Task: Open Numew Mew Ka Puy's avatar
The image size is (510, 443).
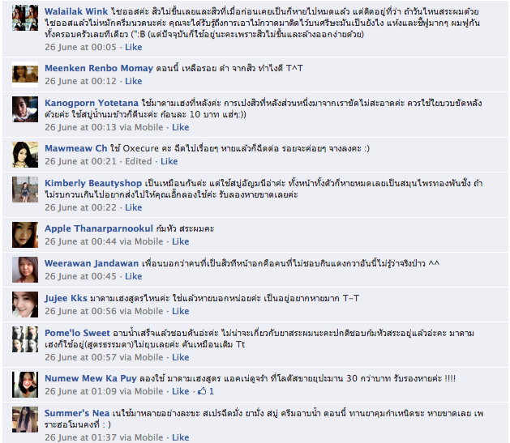Action: point(25,385)
